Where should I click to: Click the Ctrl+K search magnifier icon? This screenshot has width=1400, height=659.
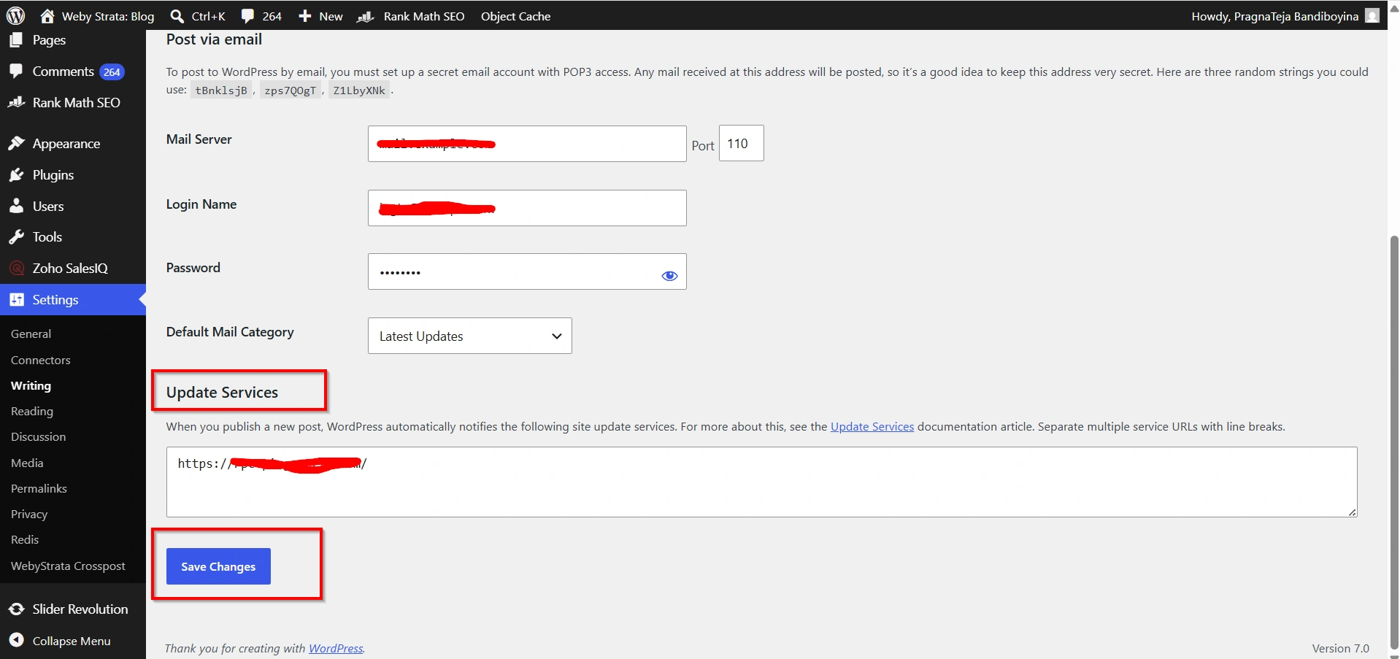(x=177, y=15)
